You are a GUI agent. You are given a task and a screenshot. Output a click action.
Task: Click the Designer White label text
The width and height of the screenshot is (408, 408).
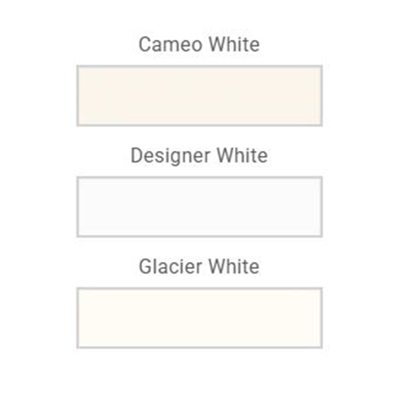199,156
